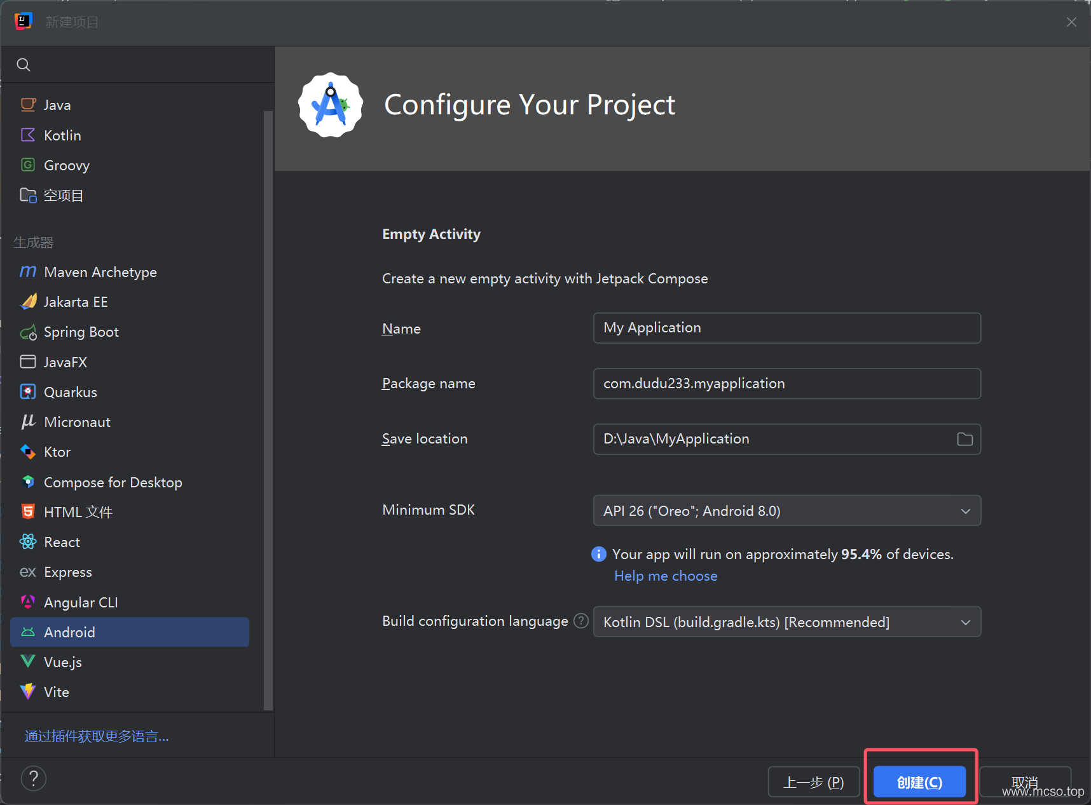Click the Empty Activity heading text

[431, 234]
